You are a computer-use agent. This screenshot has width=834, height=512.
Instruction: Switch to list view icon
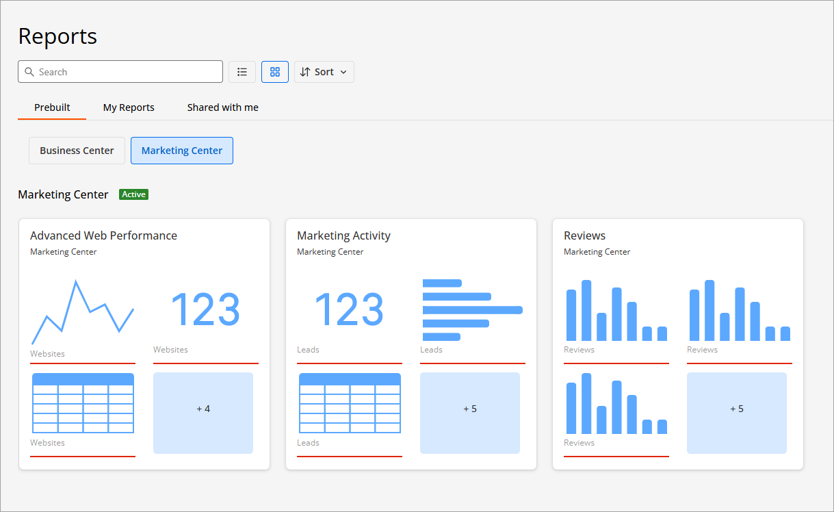pos(242,72)
